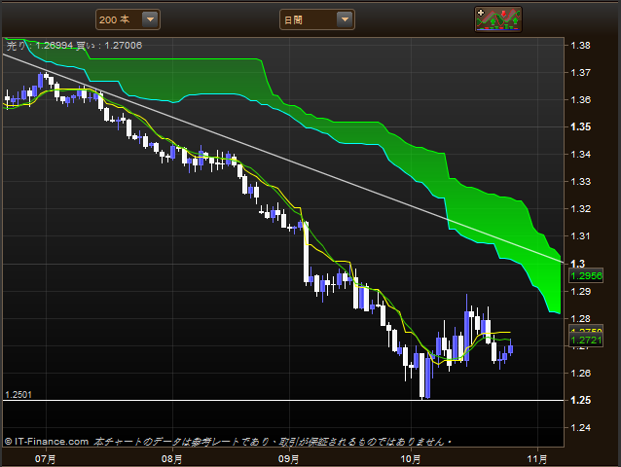Screen dimensions: 621x467
Task: Click the 07月 date axis label
Action: coord(46,459)
